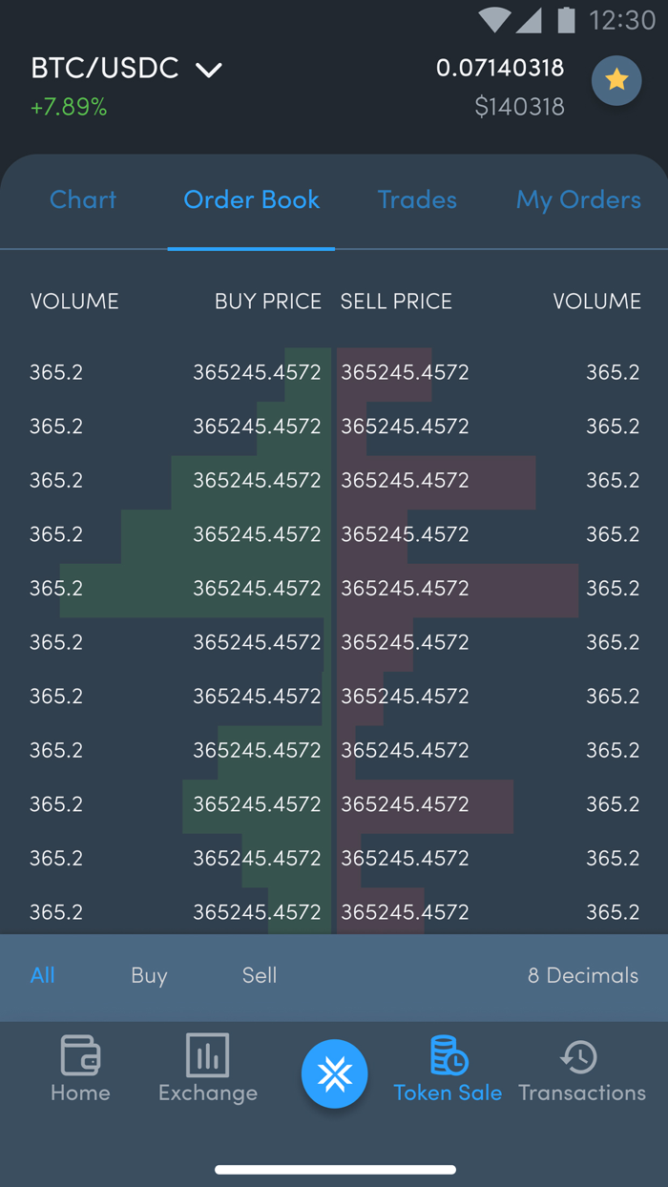Select the All orders filter

[43, 975]
